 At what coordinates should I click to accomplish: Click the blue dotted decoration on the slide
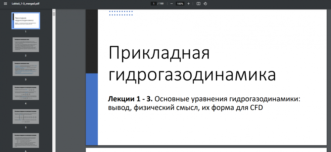pyautogui.click(x=121, y=13)
